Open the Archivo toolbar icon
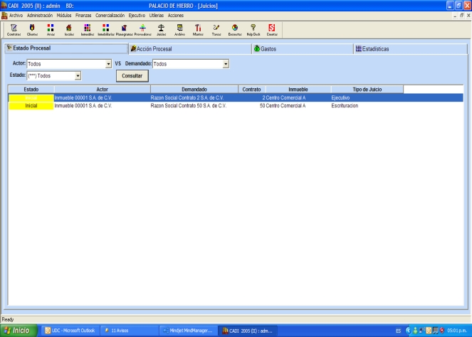The height and width of the screenshot is (337, 472). [179, 29]
